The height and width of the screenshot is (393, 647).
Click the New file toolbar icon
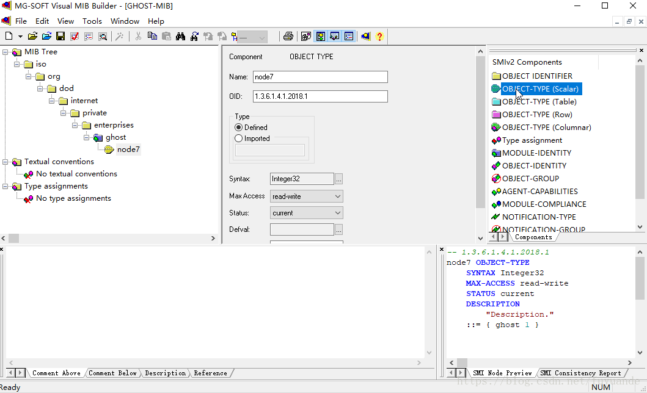[x=9, y=36]
